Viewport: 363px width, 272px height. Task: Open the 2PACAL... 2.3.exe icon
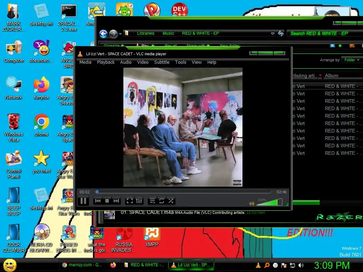[x=69, y=18]
